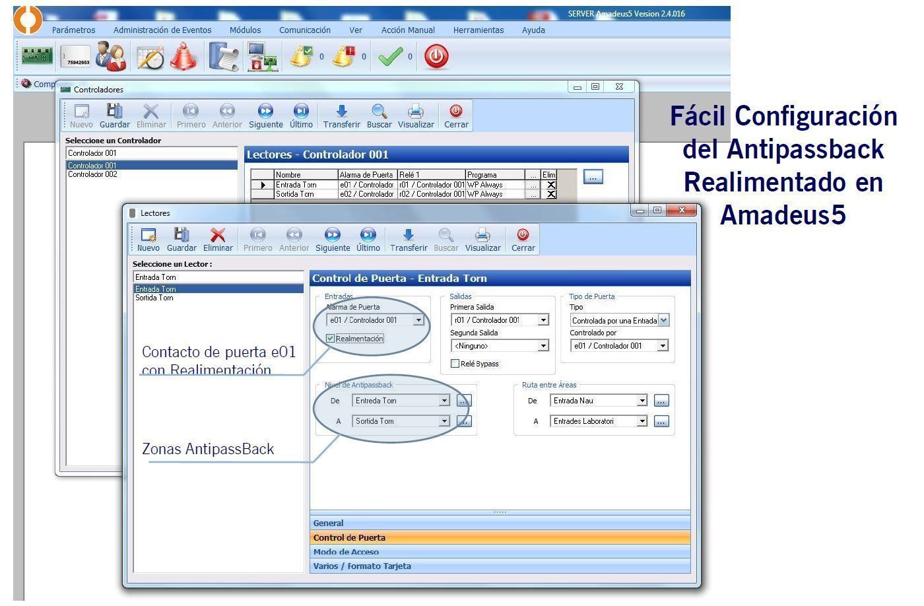This screenshot has width=924, height=606.
Task: Delete the Entrada Torn row via Elim X
Action: [551, 185]
